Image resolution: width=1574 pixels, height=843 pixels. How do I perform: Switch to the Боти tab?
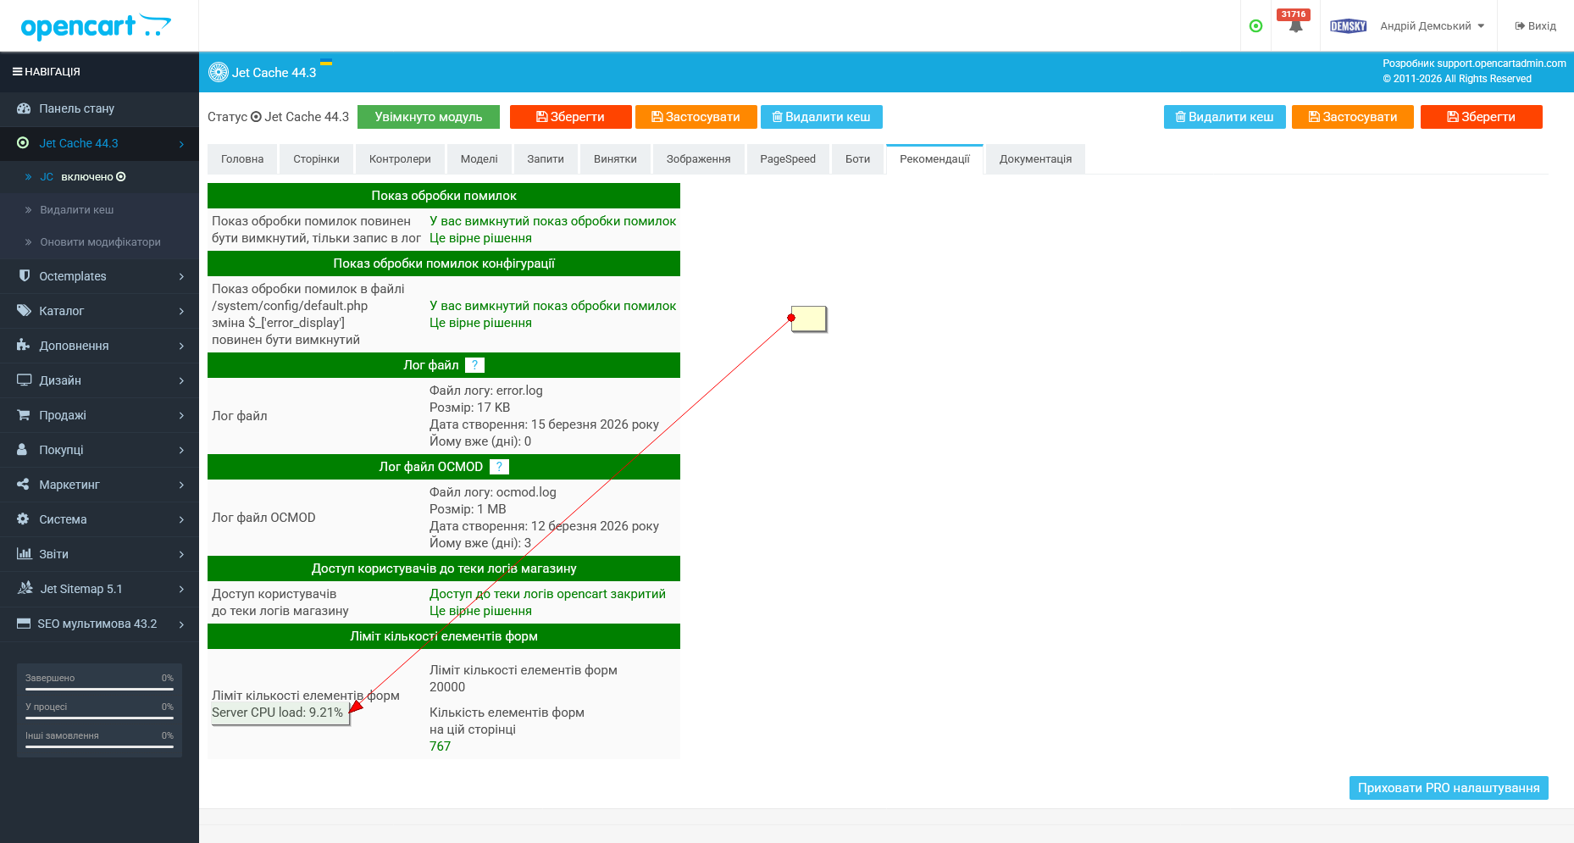[x=858, y=159]
